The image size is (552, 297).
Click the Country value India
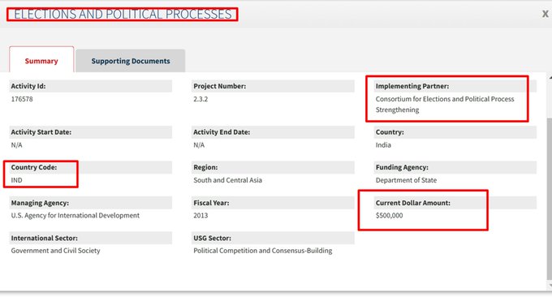383,145
